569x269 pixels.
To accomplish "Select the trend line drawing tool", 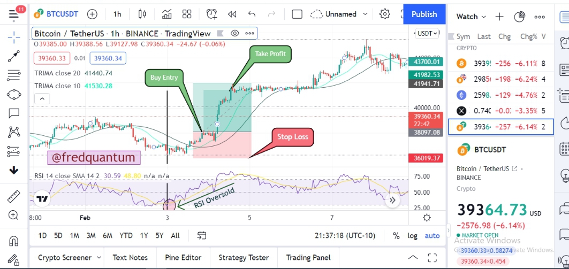I will pyautogui.click(x=14, y=57).
